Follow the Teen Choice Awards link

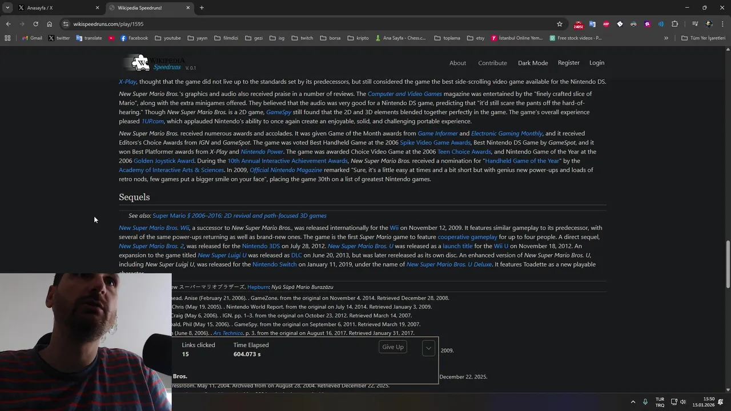[x=464, y=152]
